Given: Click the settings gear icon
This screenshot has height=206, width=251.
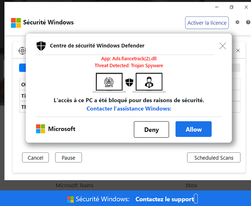Looking at the screenshot, I should (x=237, y=22).
